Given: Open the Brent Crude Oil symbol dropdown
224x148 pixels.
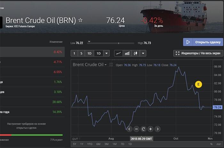Looking at the screenshot, I should [90, 64].
